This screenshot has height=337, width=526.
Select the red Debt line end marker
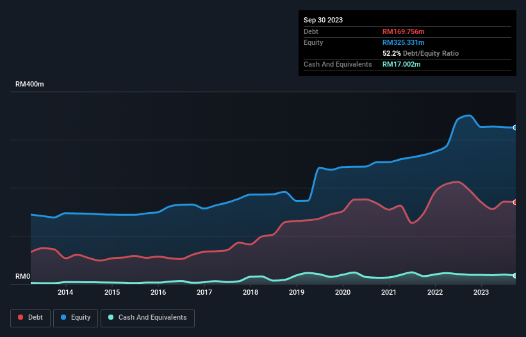515,202
